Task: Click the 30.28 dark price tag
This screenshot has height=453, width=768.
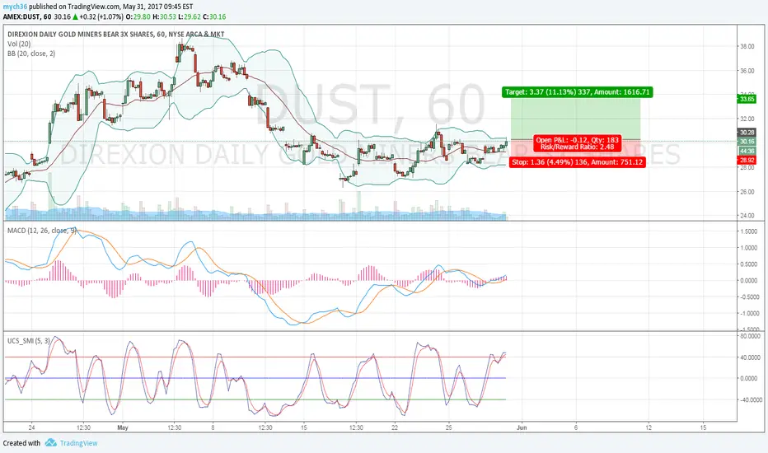Action: 747,133
